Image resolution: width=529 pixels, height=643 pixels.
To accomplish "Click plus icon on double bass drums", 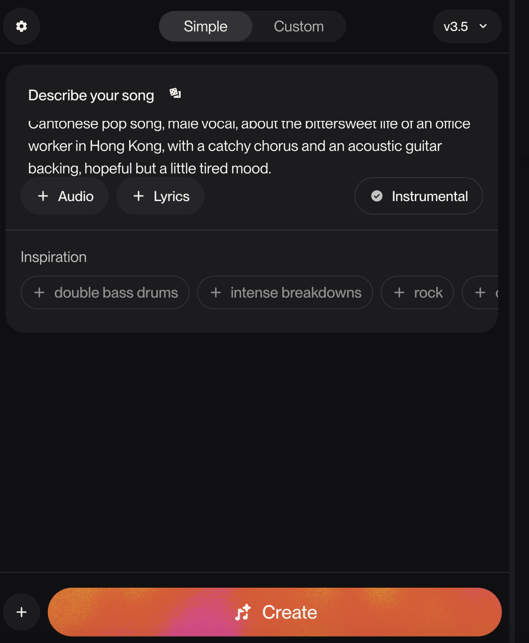I will tap(39, 292).
